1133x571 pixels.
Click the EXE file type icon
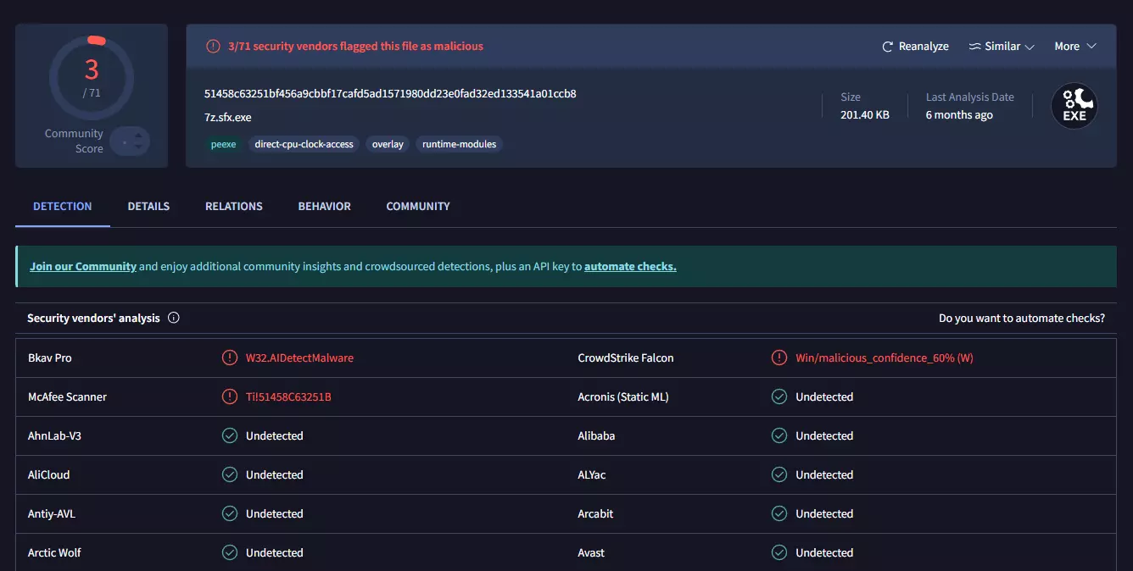[x=1074, y=107]
